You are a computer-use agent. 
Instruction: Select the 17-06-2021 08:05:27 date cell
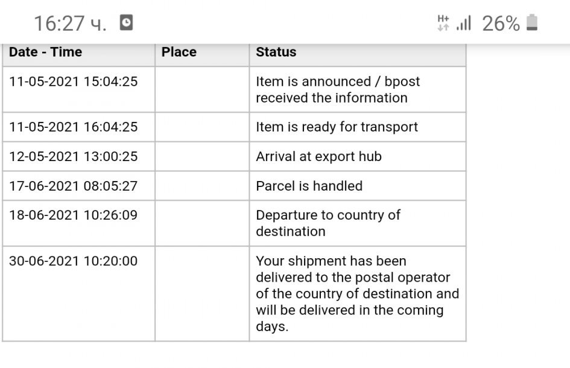tap(73, 186)
